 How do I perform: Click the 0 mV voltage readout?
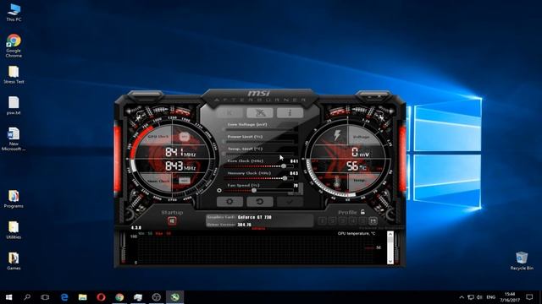(360, 152)
